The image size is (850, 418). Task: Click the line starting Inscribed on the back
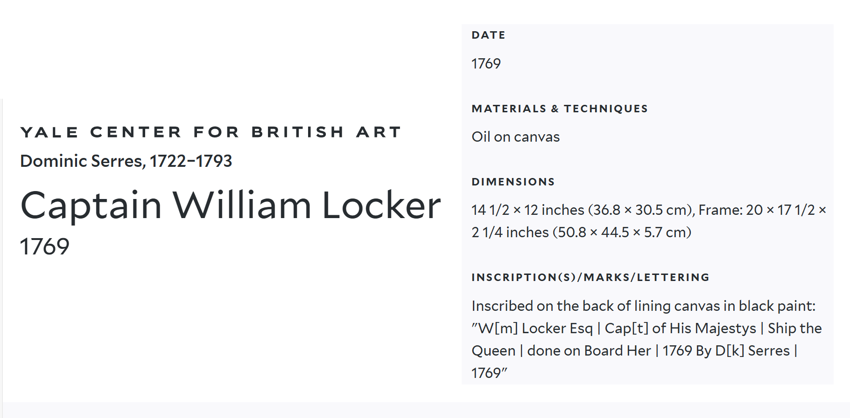[643, 306]
